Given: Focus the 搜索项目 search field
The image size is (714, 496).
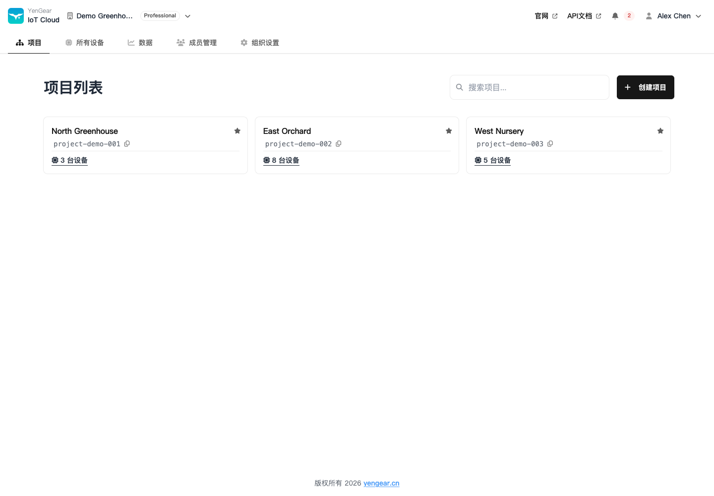Looking at the screenshot, I should tap(530, 87).
